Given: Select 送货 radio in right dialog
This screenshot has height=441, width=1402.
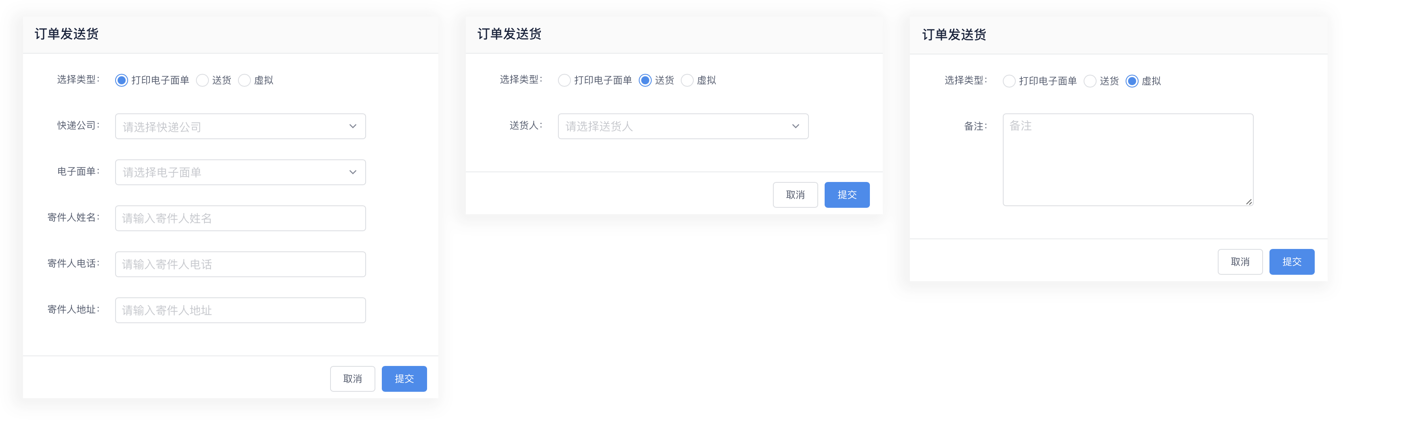Looking at the screenshot, I should point(1090,81).
